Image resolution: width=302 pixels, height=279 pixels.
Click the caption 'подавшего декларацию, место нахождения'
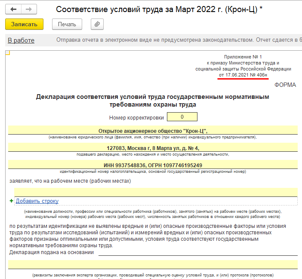(x=153, y=154)
